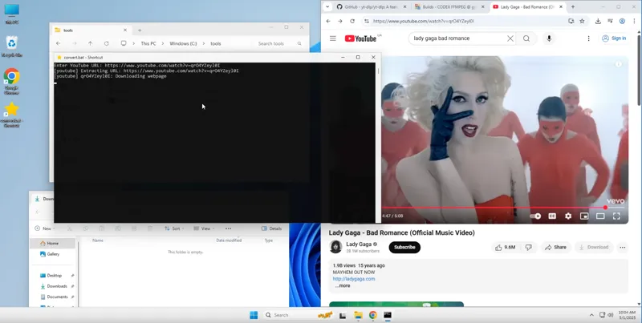642x323 pixels.
Task: Go to the YouTube home logo
Action: tap(360, 38)
